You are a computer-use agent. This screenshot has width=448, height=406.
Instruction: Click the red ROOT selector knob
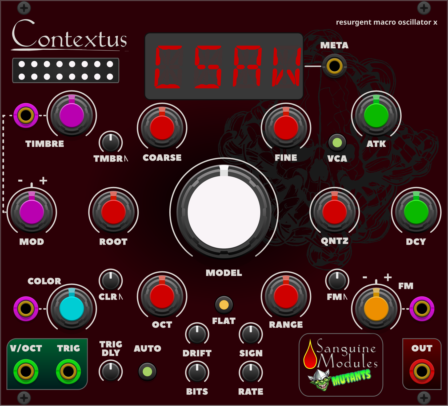coord(113,212)
